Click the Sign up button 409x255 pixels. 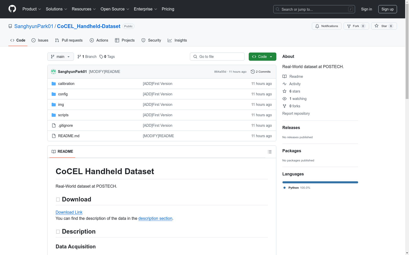click(x=388, y=9)
